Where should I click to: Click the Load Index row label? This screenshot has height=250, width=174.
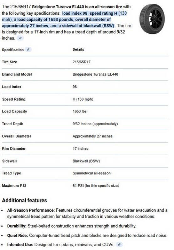tap(12, 87)
